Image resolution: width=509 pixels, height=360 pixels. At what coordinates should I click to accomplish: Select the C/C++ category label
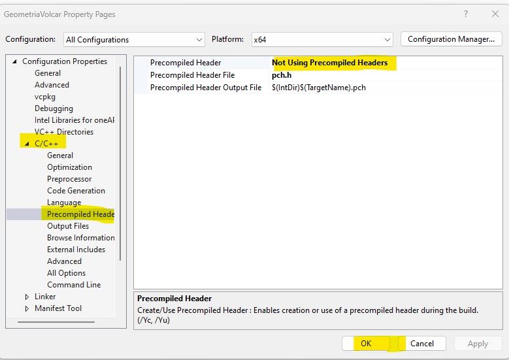pyautogui.click(x=46, y=144)
